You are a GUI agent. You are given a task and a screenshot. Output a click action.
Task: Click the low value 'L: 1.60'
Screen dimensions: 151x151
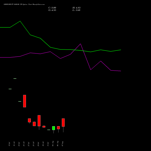coord(76,10)
